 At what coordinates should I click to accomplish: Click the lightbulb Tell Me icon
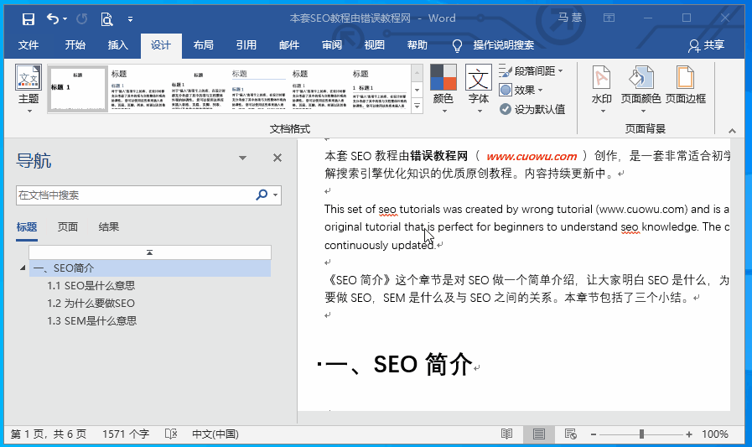(x=457, y=45)
